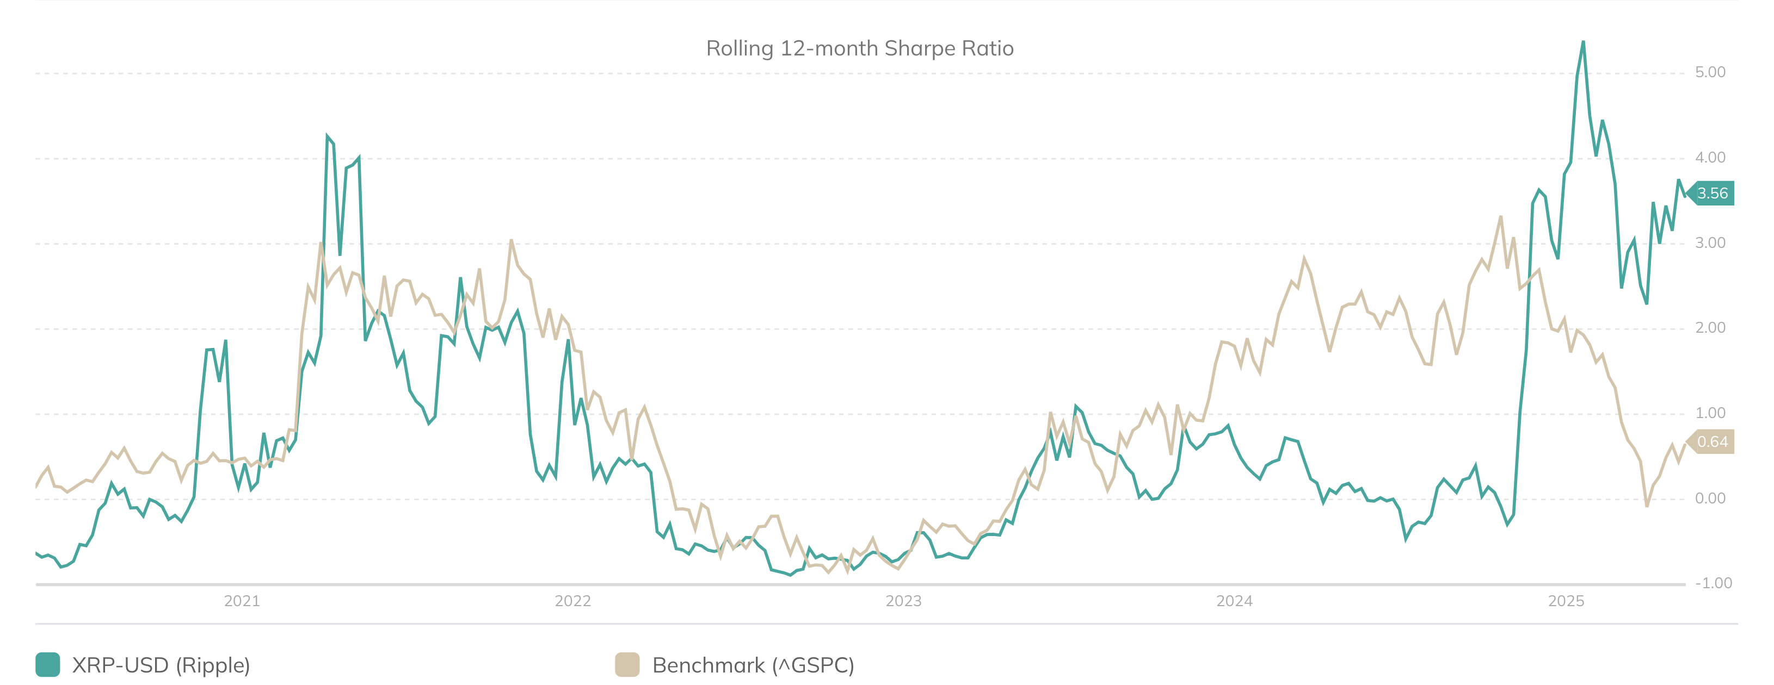Screen dimensions: 1774x685
Task: Click the 2021 x-axis label
Action: coord(242,601)
